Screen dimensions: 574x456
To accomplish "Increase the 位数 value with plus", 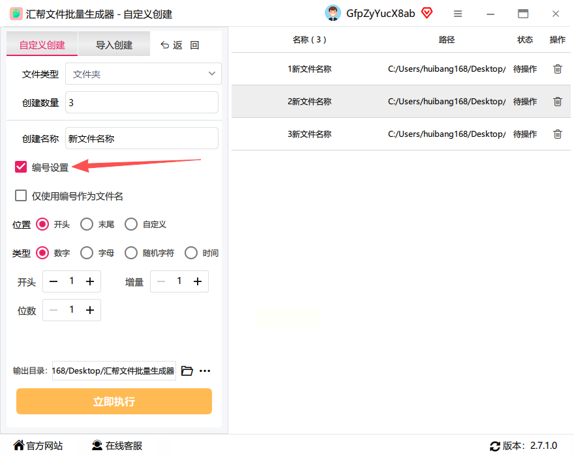I will (x=90, y=310).
